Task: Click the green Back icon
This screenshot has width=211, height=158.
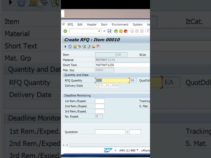Action: point(116,31)
